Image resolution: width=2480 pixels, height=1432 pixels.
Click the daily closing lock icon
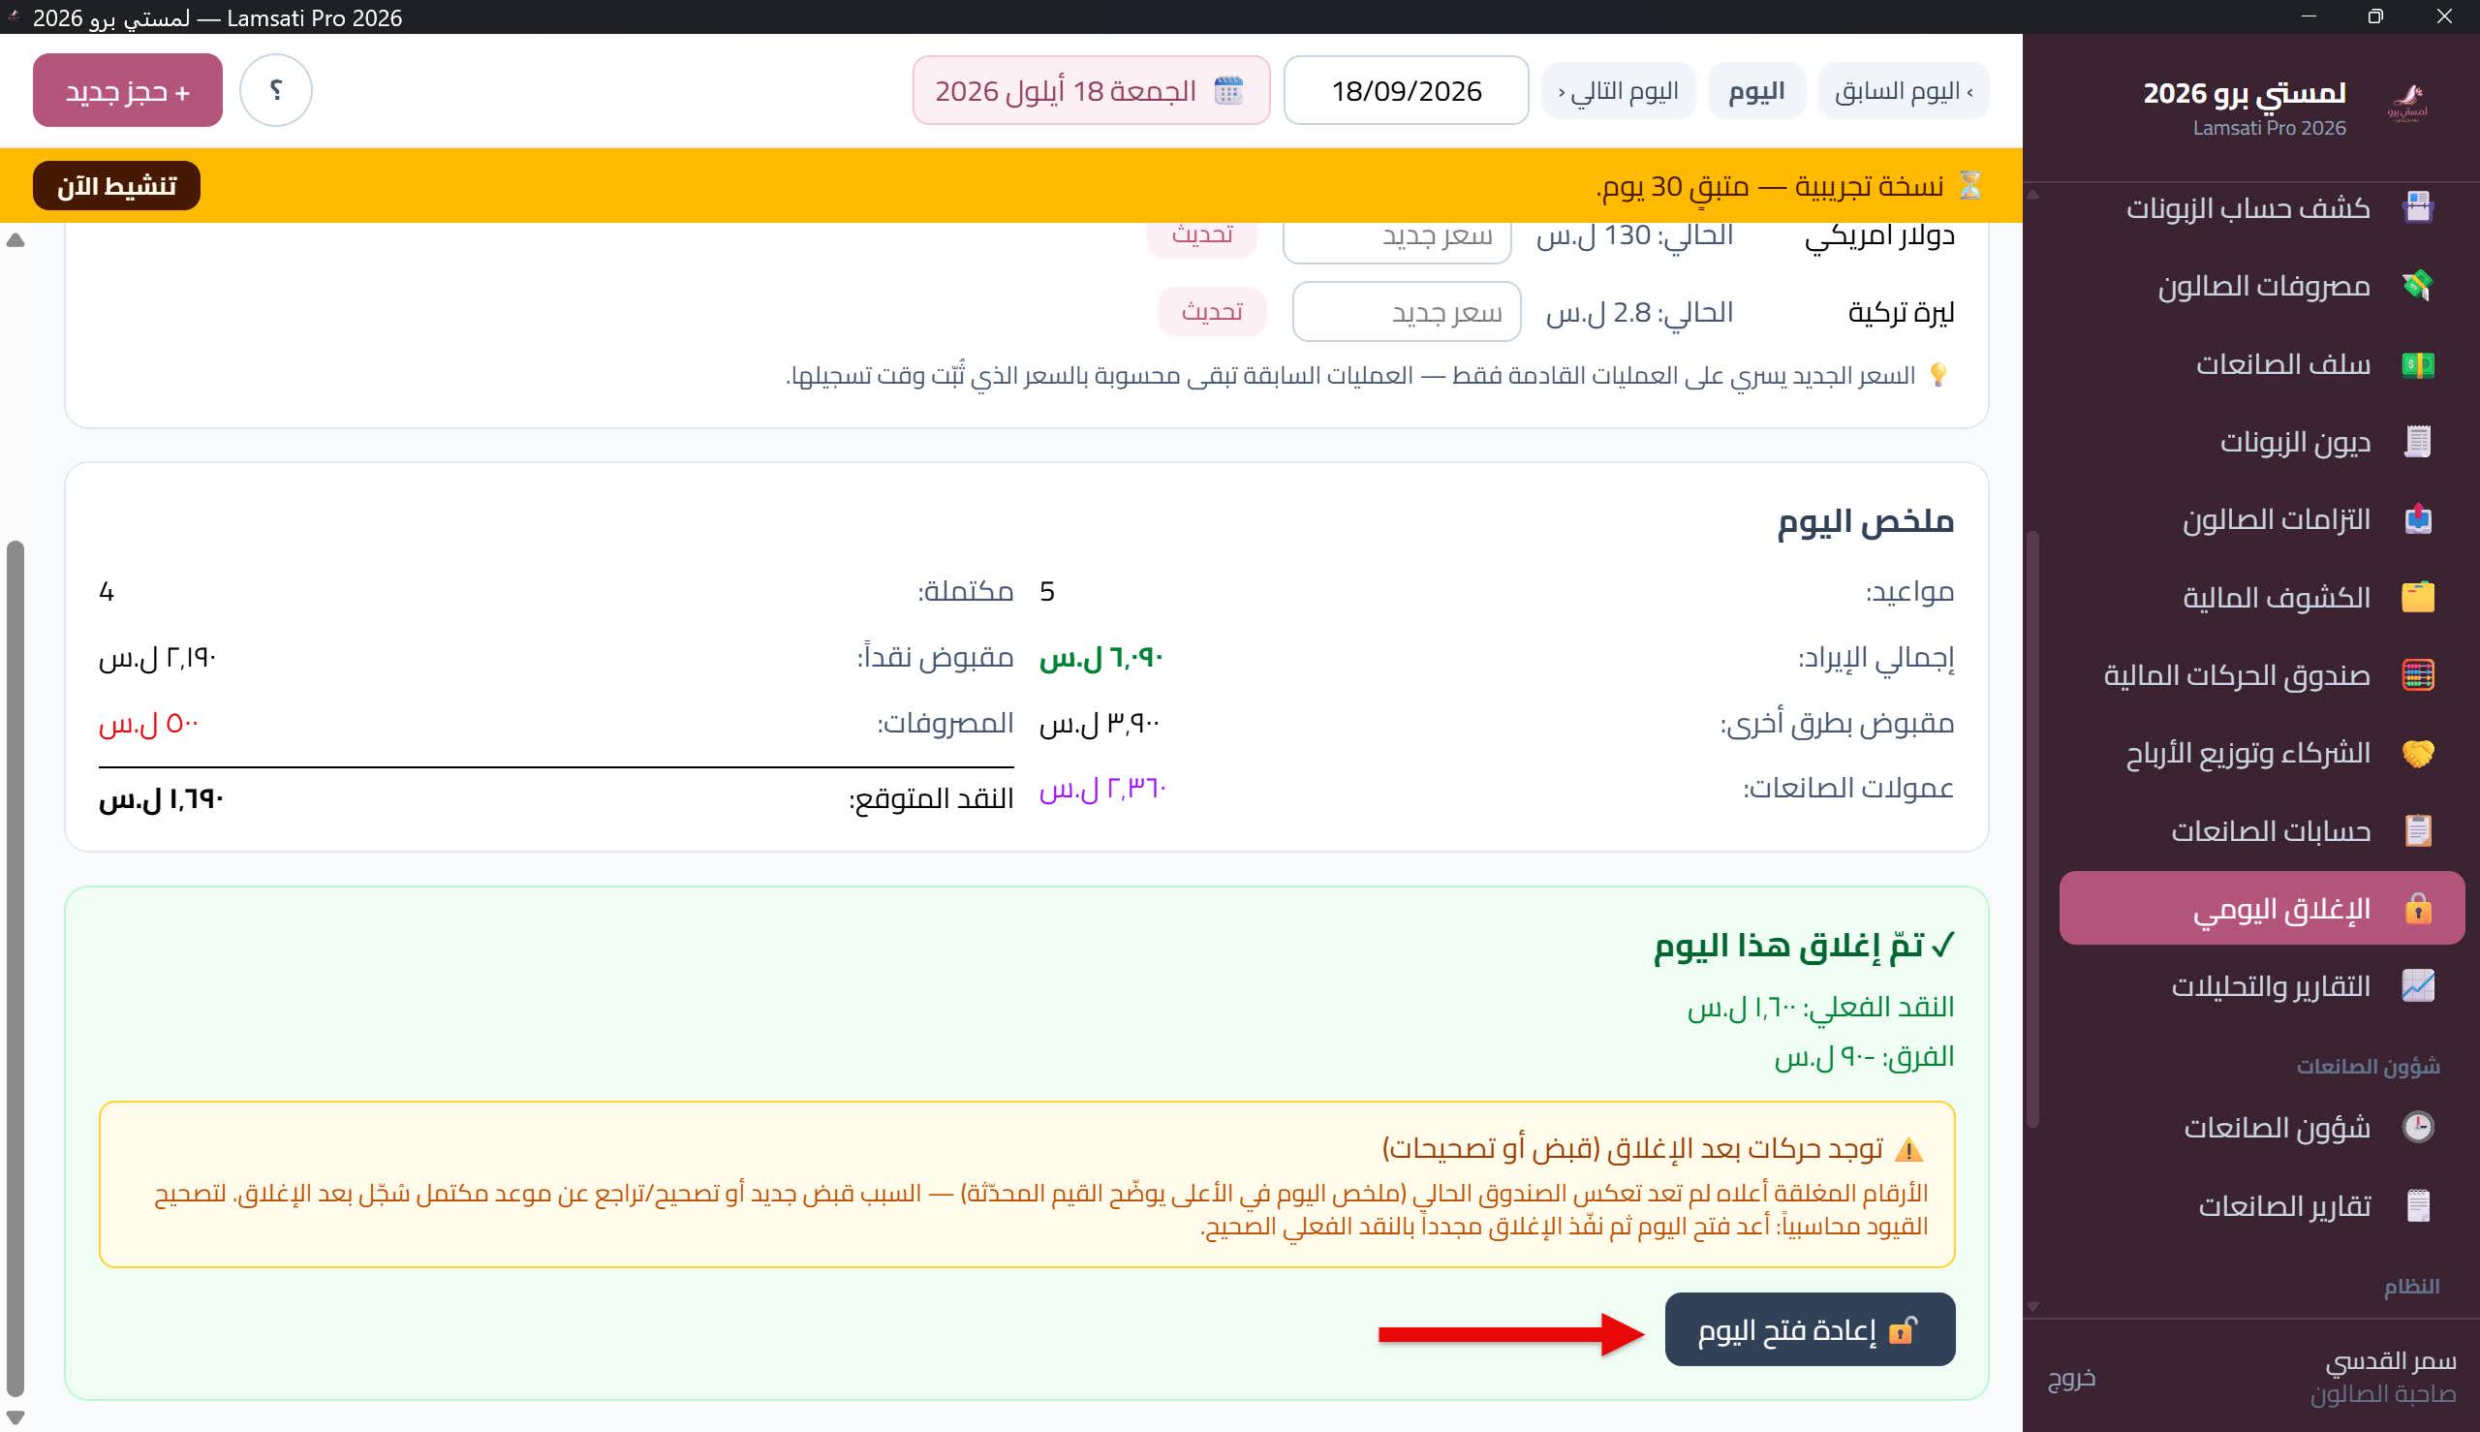(2417, 908)
